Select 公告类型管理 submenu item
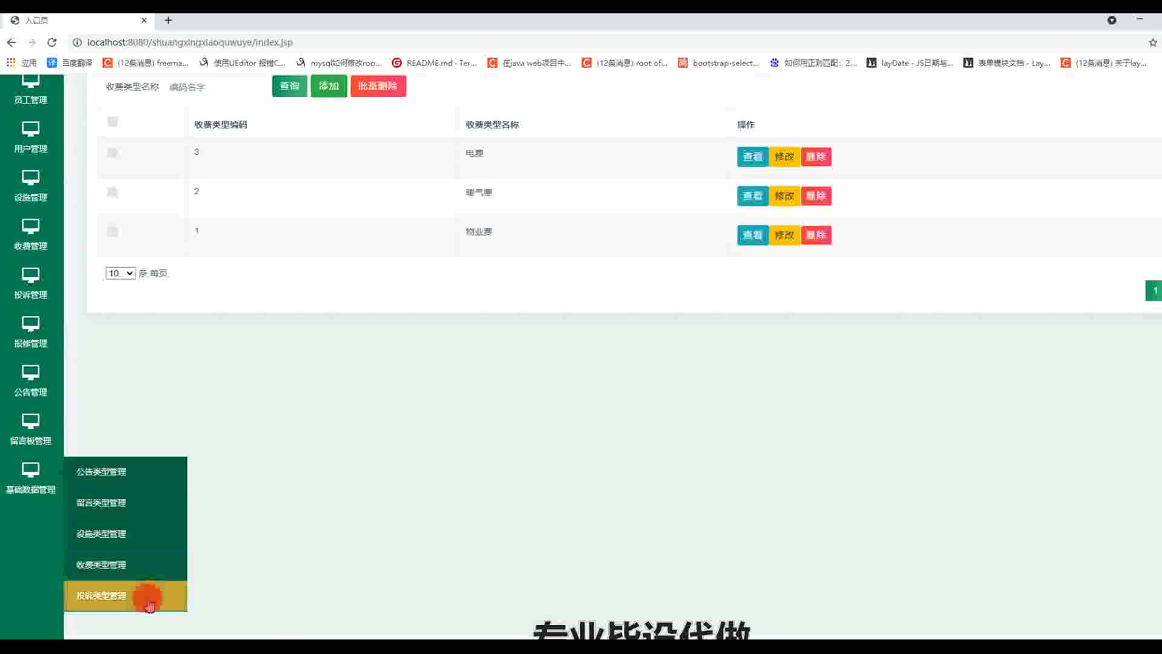Image resolution: width=1162 pixels, height=654 pixels. point(101,472)
